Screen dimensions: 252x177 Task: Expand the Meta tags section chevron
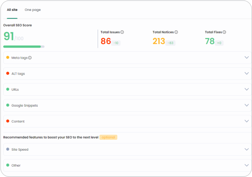point(247,57)
